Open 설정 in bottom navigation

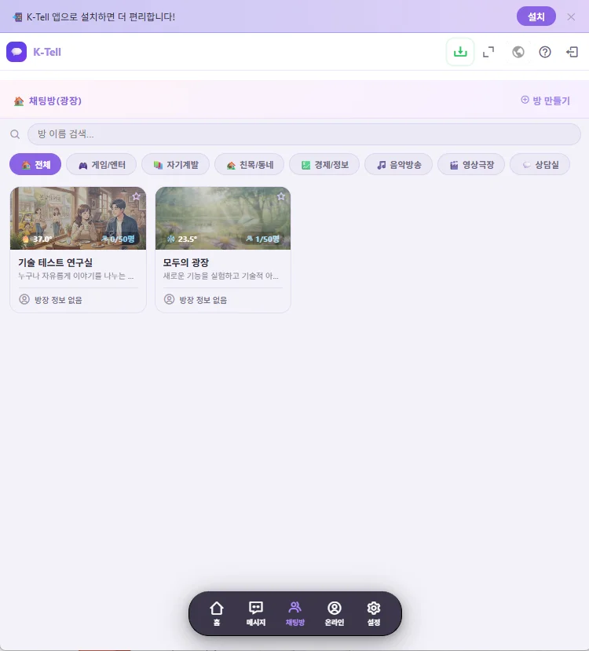tap(374, 613)
